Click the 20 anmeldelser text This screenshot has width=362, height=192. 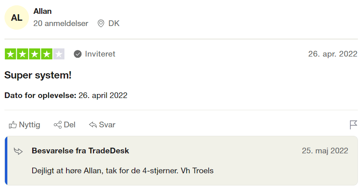coord(61,23)
